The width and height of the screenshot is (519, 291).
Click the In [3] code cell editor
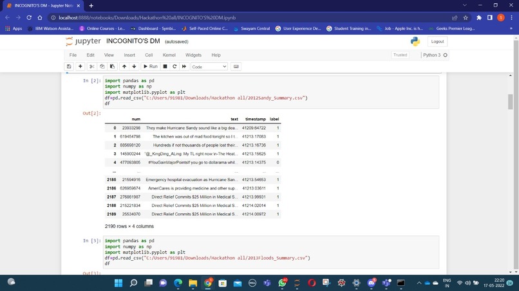coord(271,252)
